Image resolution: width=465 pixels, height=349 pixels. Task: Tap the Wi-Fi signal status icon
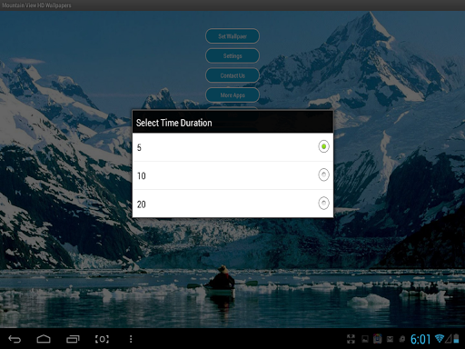[440, 338]
